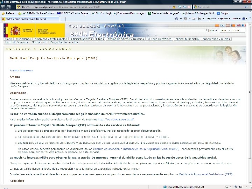Select the French flag language icon
This screenshot has height=189, width=252.
(x=244, y=26)
